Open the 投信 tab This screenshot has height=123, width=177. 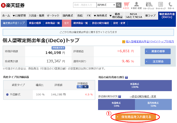(80, 16)
